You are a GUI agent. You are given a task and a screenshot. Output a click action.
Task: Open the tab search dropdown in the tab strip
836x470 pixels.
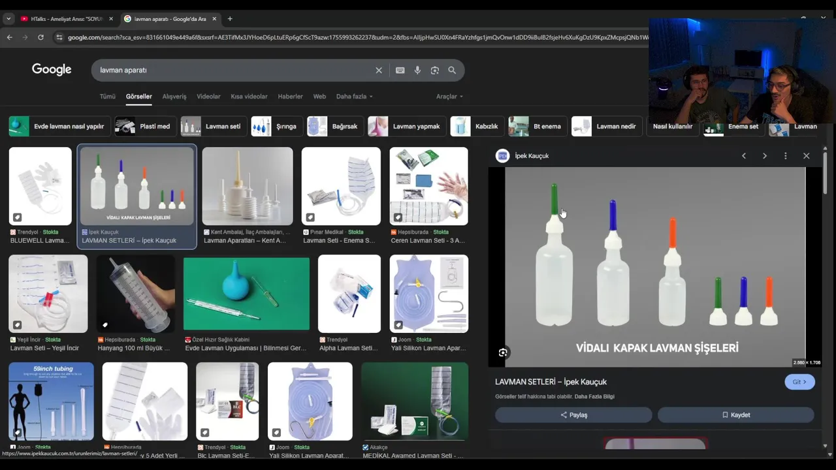(8, 19)
